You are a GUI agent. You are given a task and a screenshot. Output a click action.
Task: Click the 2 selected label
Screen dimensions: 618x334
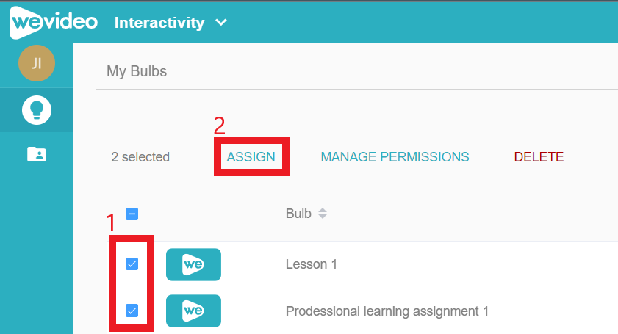140,157
